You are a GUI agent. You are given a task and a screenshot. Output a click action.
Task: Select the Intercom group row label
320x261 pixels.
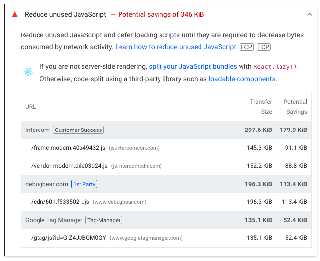[x=38, y=130]
